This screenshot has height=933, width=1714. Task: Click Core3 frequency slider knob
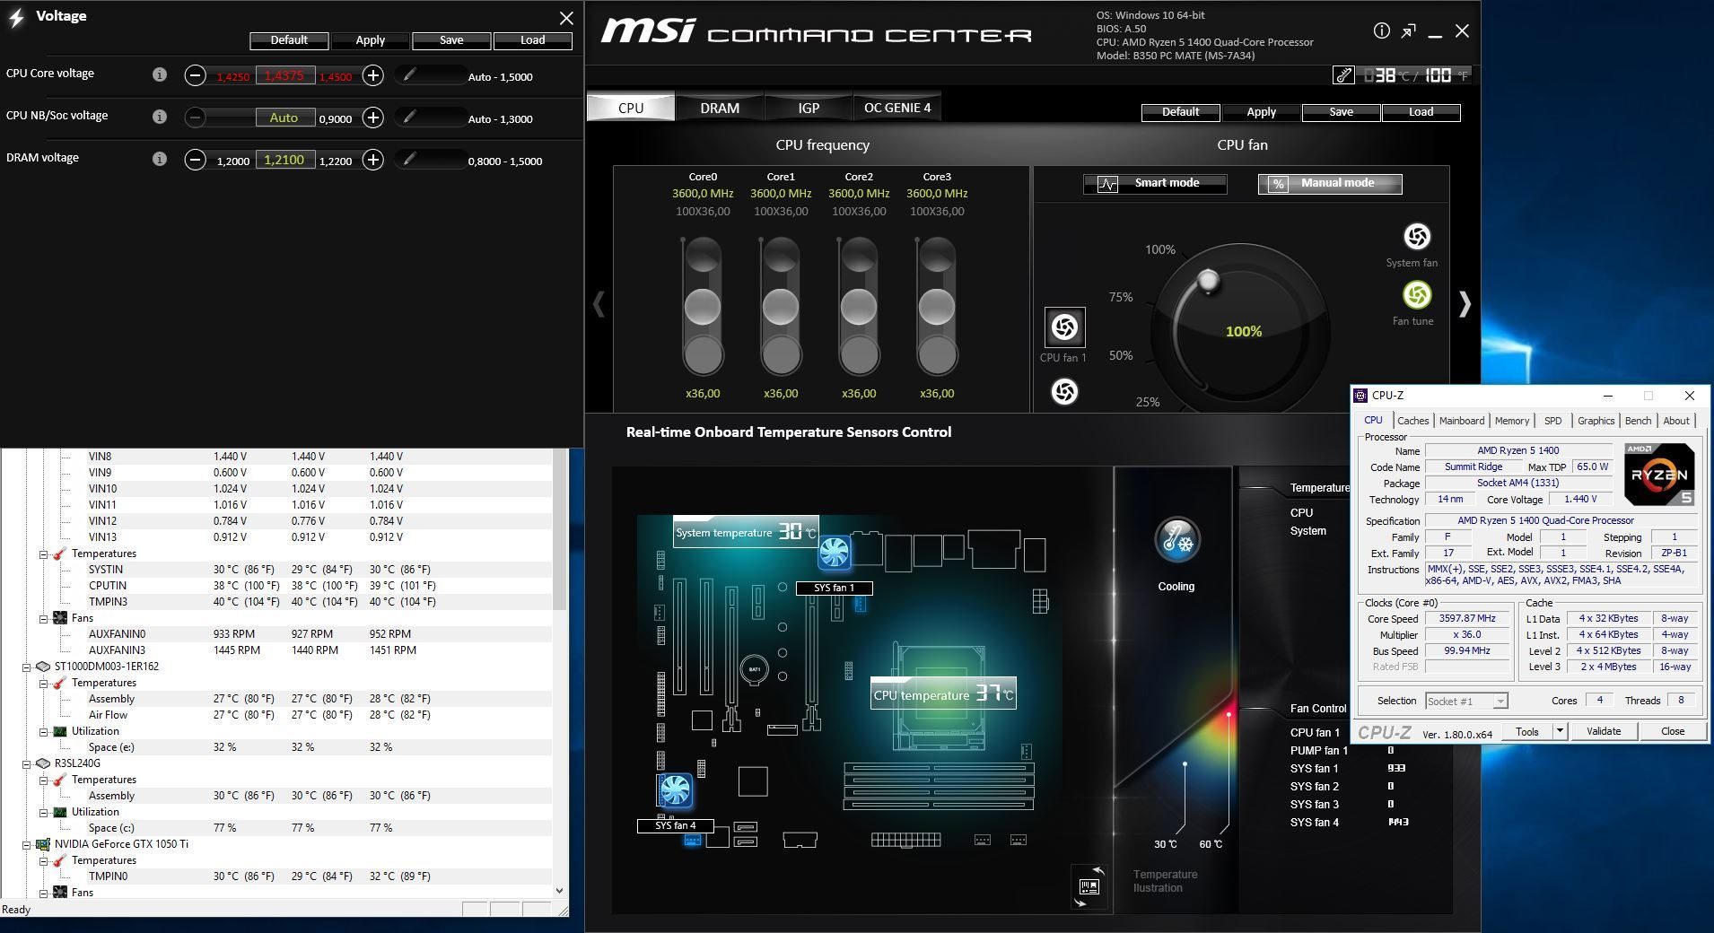tap(937, 307)
